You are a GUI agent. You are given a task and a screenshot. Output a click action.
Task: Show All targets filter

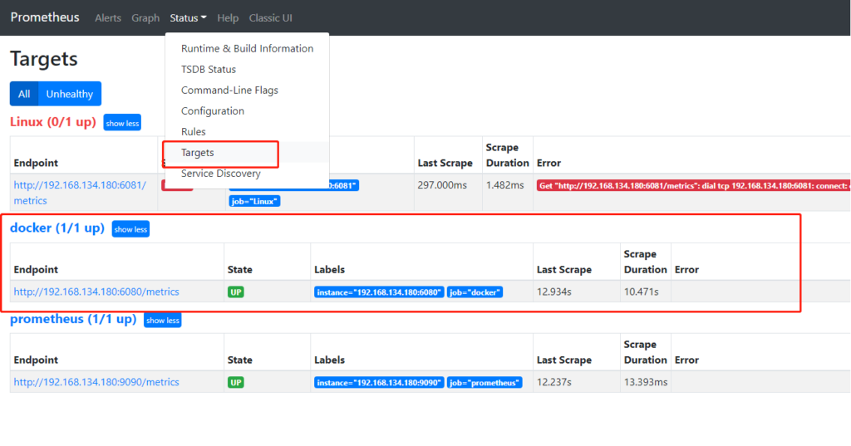point(24,94)
